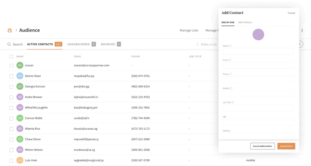Open Manage Lists in the header
This screenshot has height=166, width=311.
(189, 30)
